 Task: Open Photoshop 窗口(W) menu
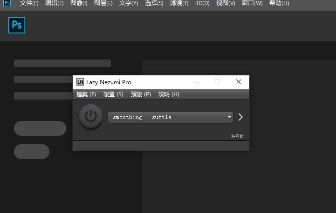tap(252, 3)
